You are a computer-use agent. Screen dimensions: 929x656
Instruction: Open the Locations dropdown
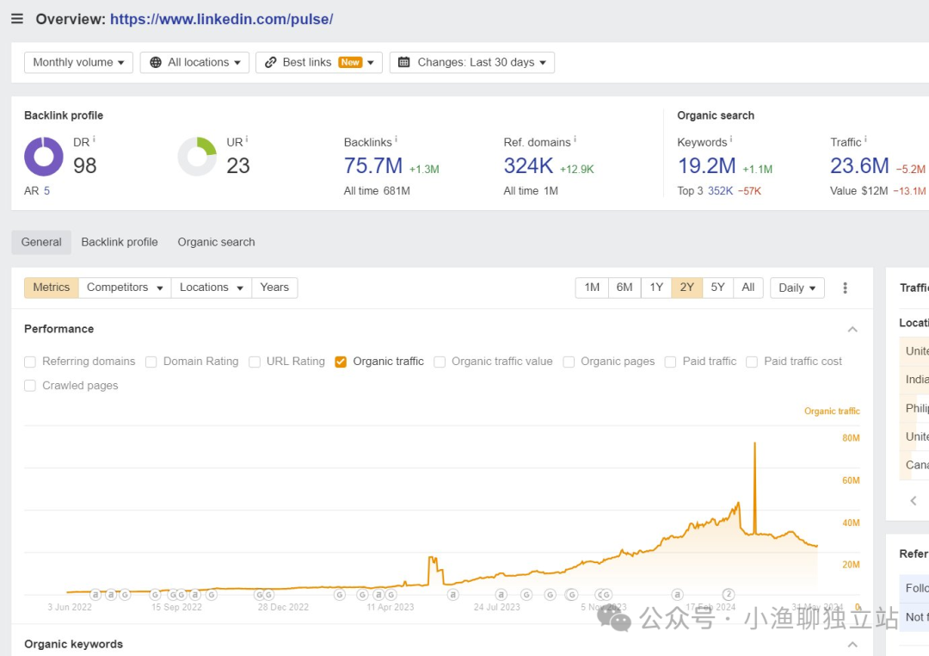pyautogui.click(x=212, y=288)
